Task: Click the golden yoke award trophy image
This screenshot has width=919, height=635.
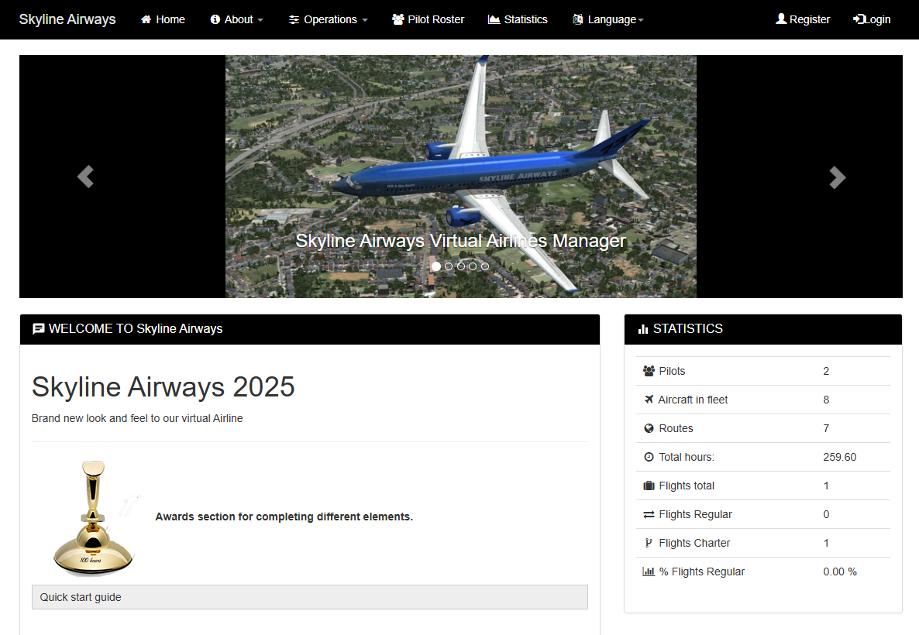Action: [x=91, y=517]
